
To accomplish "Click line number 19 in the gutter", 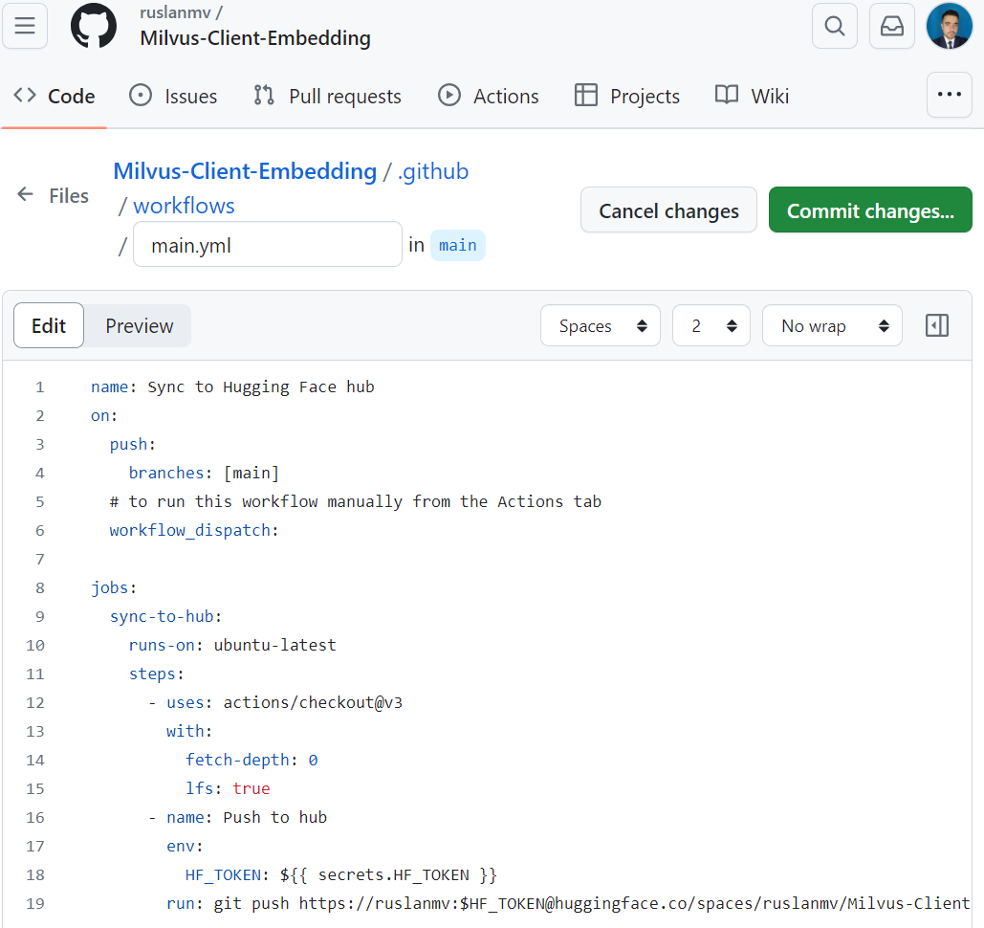I will pos(35,903).
